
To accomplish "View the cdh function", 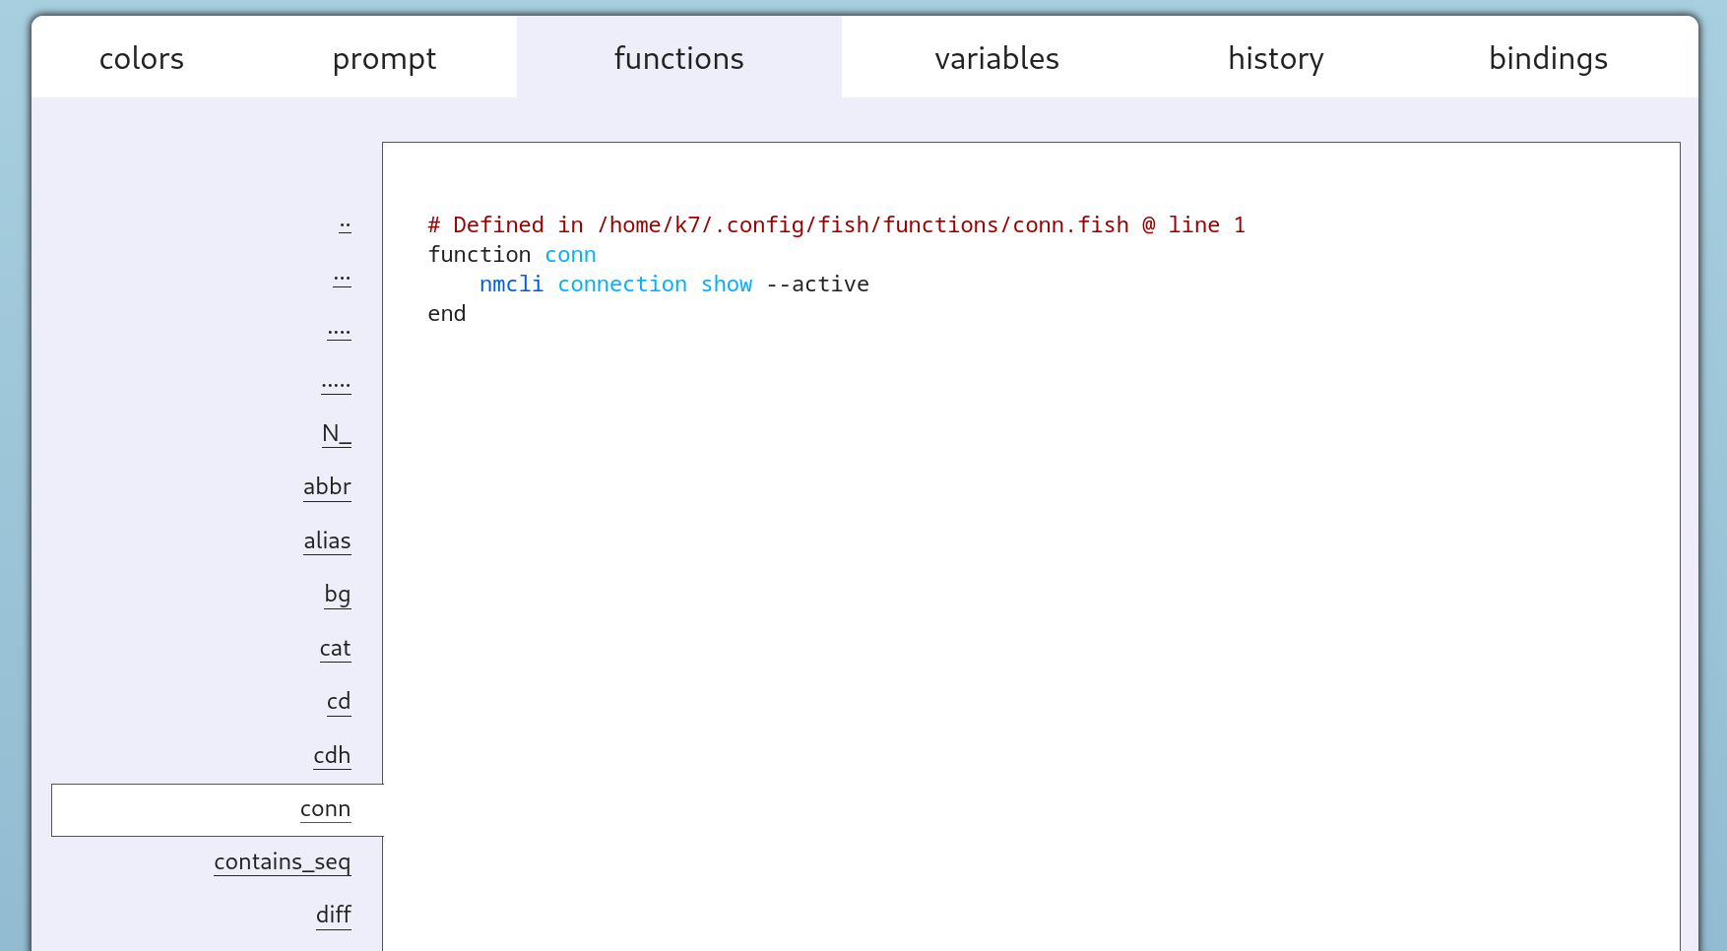I will point(332,756).
